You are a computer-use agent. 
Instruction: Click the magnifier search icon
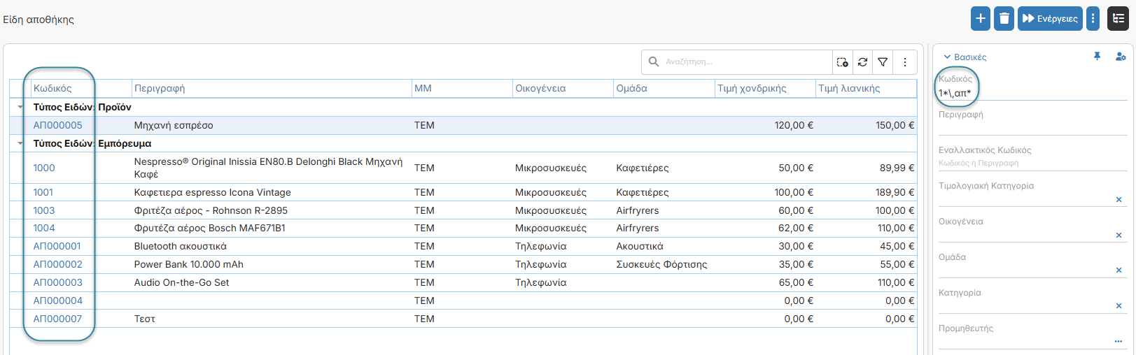tap(653, 61)
